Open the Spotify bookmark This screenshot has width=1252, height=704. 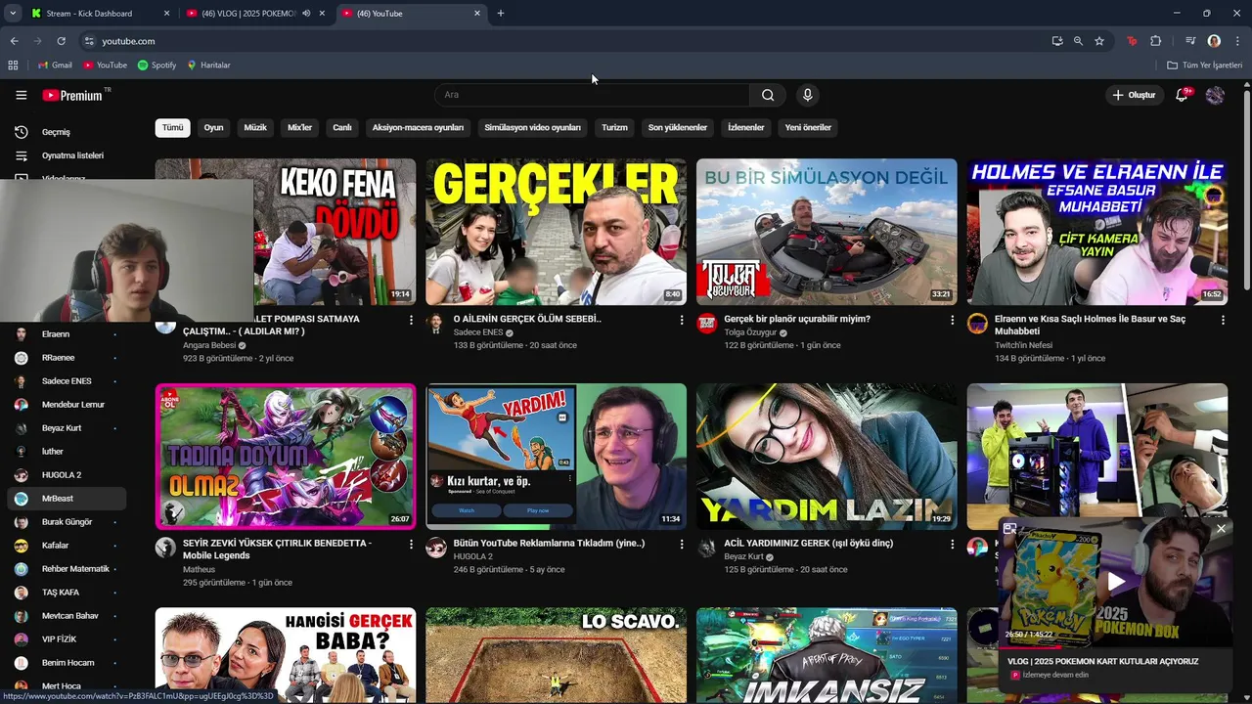point(156,65)
